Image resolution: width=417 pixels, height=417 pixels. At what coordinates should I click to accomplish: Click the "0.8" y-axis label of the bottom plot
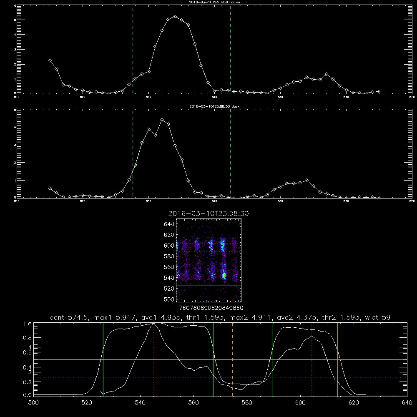click(28, 337)
